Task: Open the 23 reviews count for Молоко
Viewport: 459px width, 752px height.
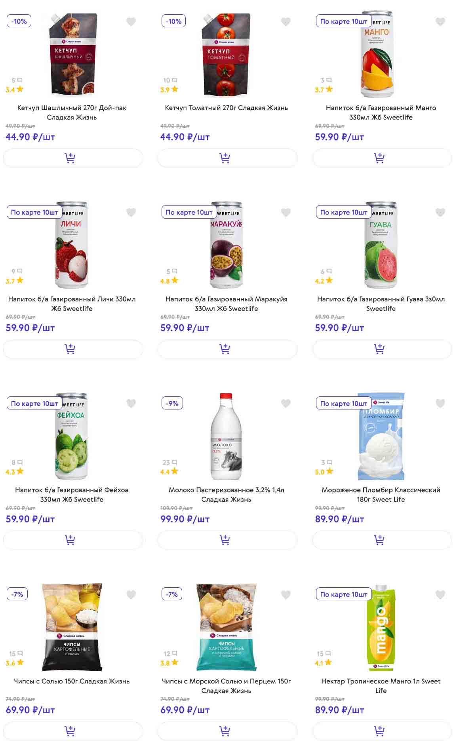Action: tap(170, 463)
